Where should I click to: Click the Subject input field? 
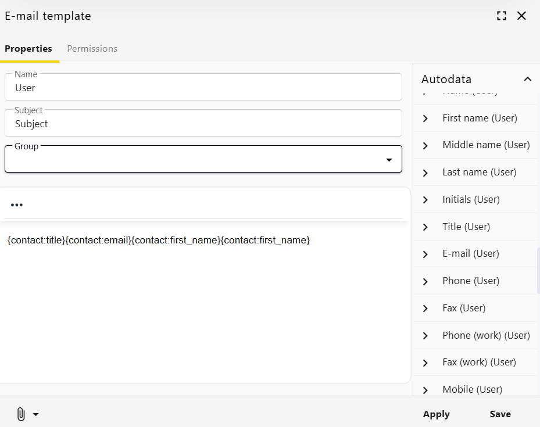(203, 123)
